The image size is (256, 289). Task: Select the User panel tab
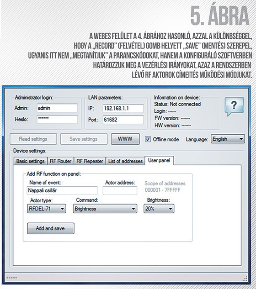159,160
